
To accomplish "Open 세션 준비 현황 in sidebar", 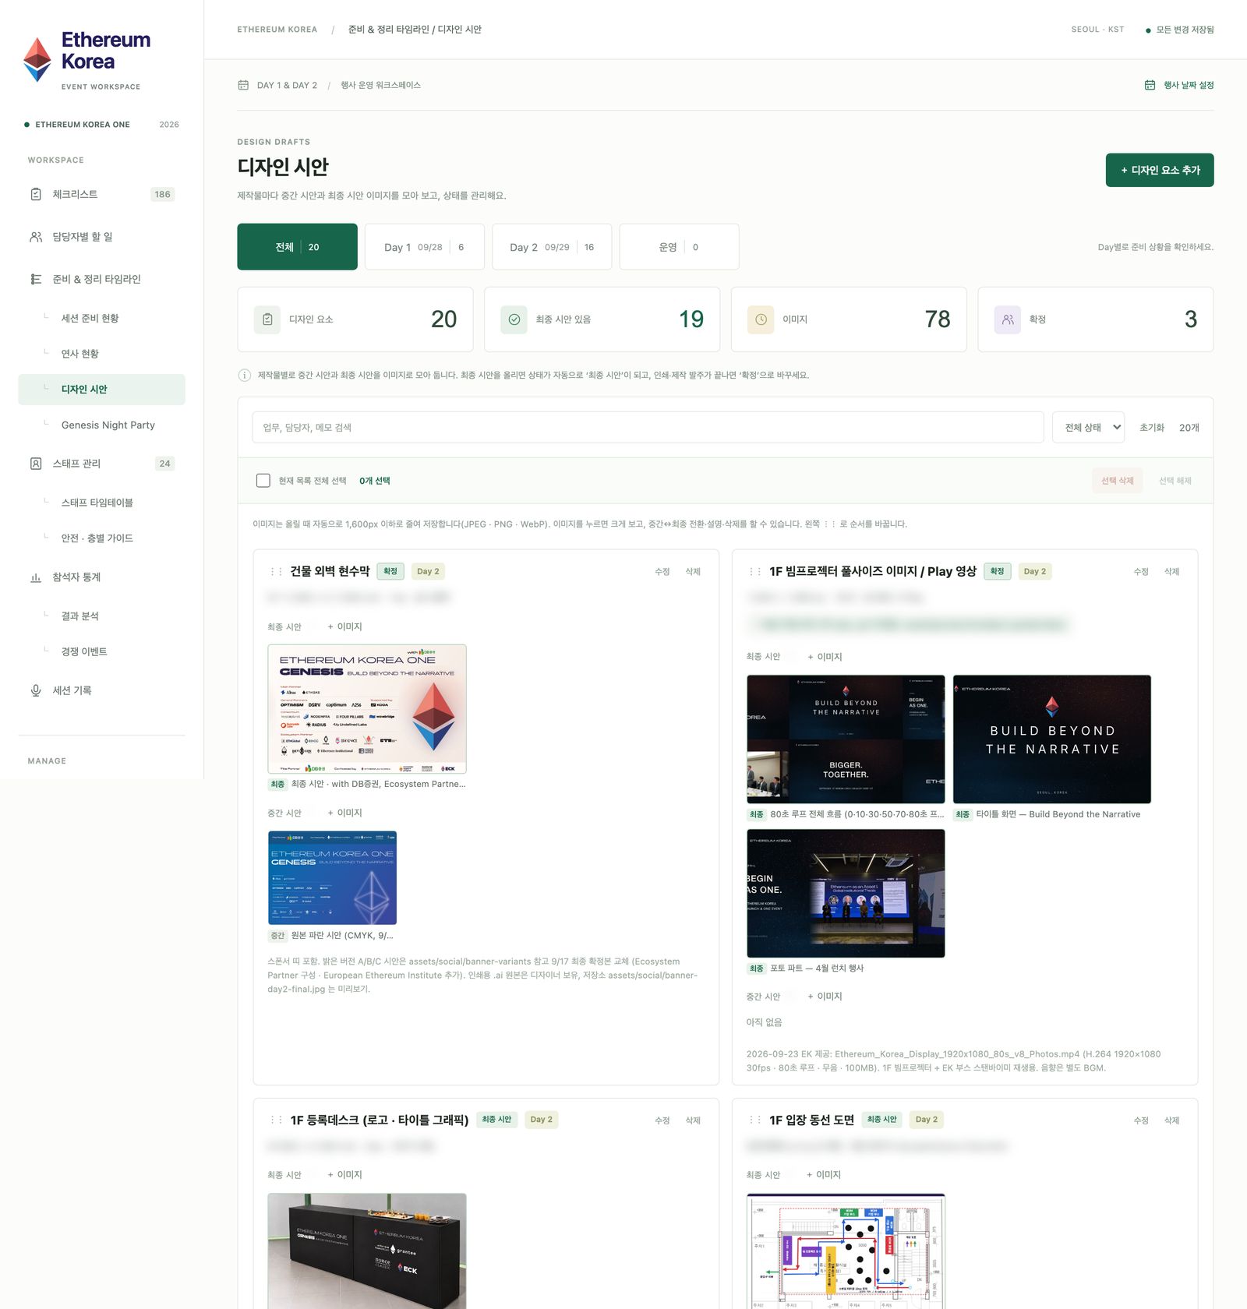I will 90,319.
